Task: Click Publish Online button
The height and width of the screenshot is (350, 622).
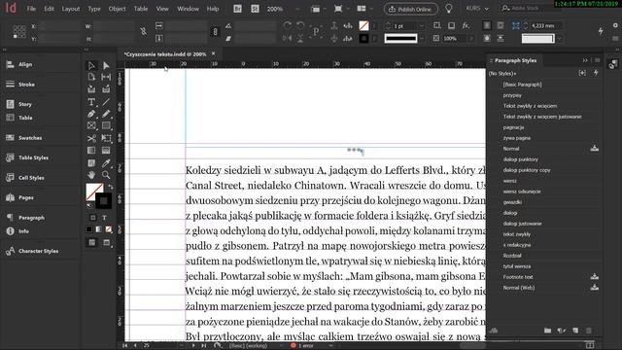Action: tap(410, 9)
